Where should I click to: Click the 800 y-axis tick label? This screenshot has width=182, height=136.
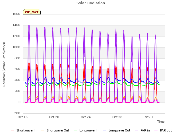[17, 58]
